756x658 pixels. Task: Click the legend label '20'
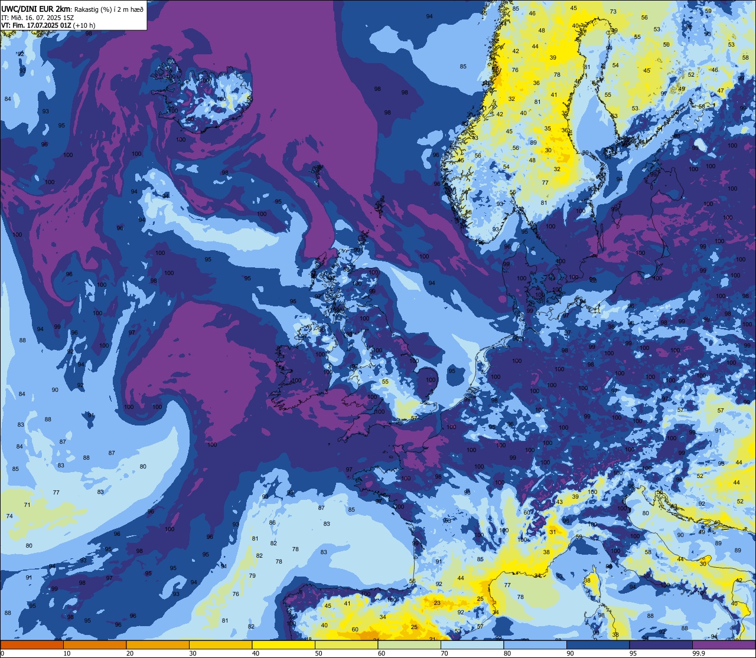[x=129, y=653]
